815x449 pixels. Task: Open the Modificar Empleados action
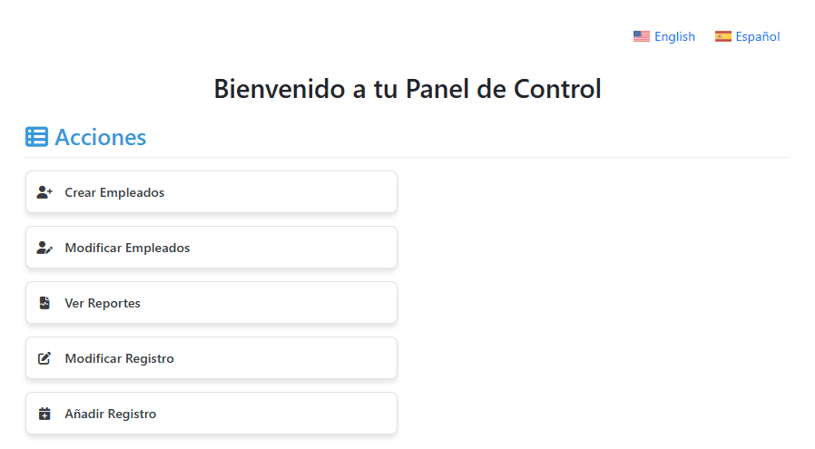click(x=211, y=248)
